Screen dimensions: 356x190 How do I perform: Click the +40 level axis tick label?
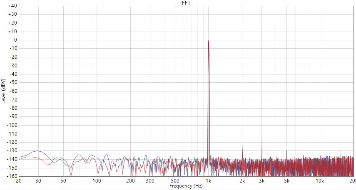12,6
